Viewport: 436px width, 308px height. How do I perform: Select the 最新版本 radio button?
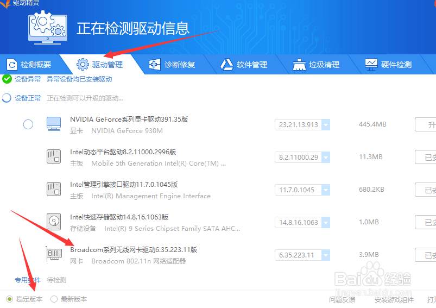(x=54, y=299)
